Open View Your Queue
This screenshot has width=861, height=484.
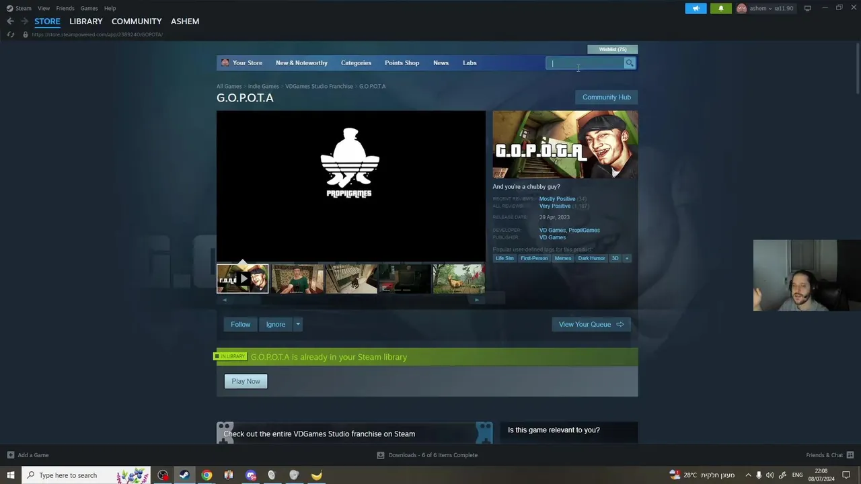(x=591, y=325)
